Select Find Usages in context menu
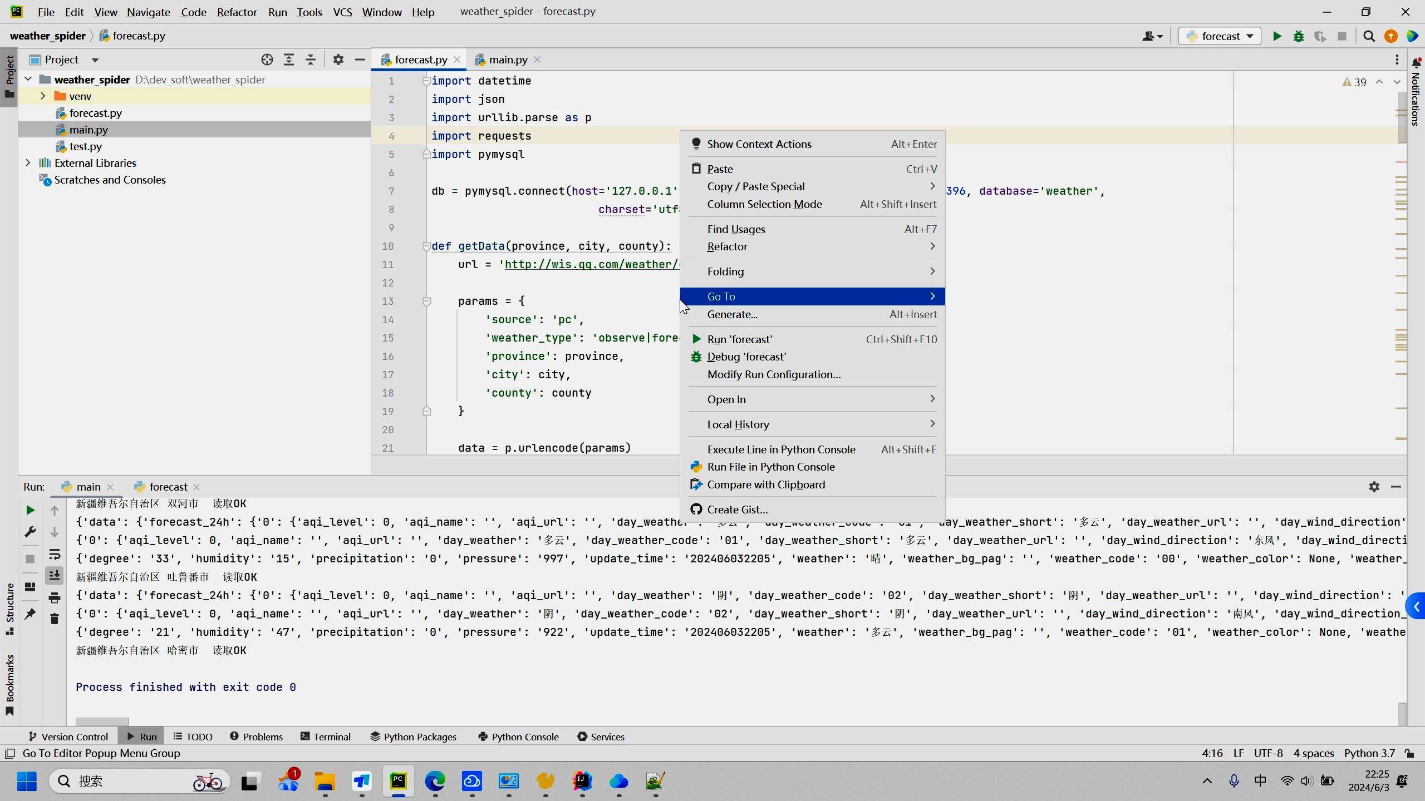The height and width of the screenshot is (801, 1425). [x=736, y=229]
